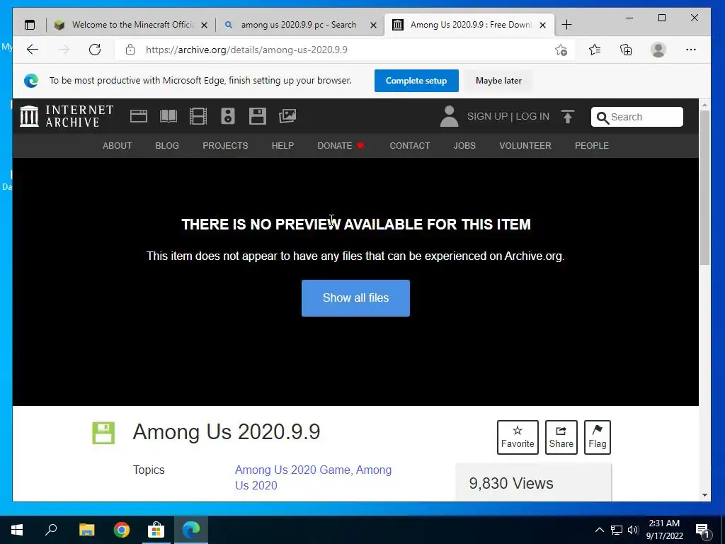Screen dimensions: 725x544
Task: Show hidden tray icons chevron
Action: pyautogui.click(x=599, y=530)
